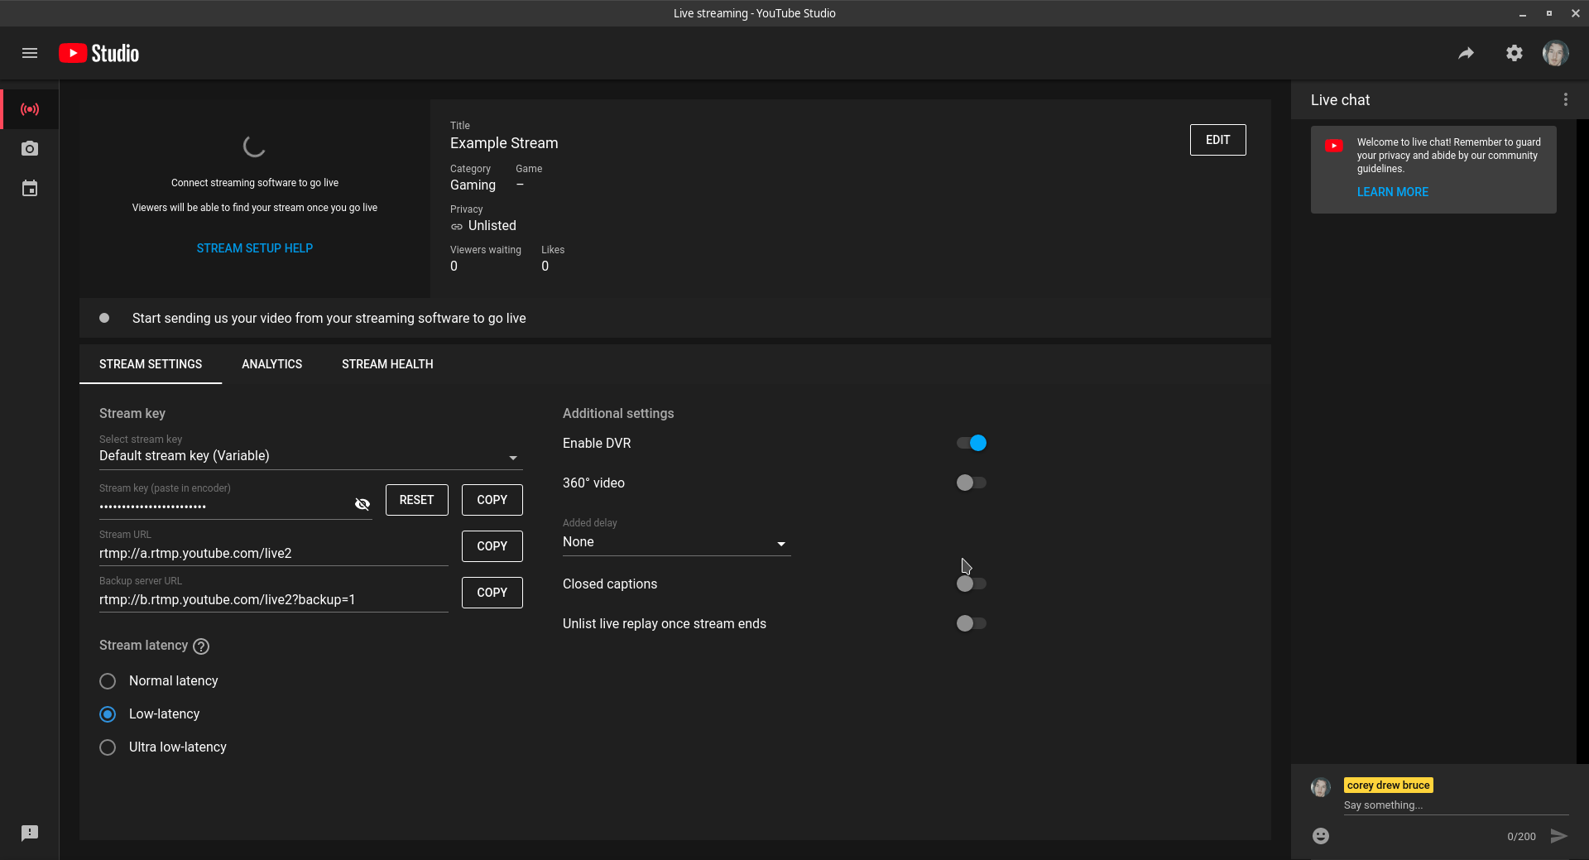Select the Stream (live) sidebar icon
Viewport: 1589px width, 860px height.
30,109
